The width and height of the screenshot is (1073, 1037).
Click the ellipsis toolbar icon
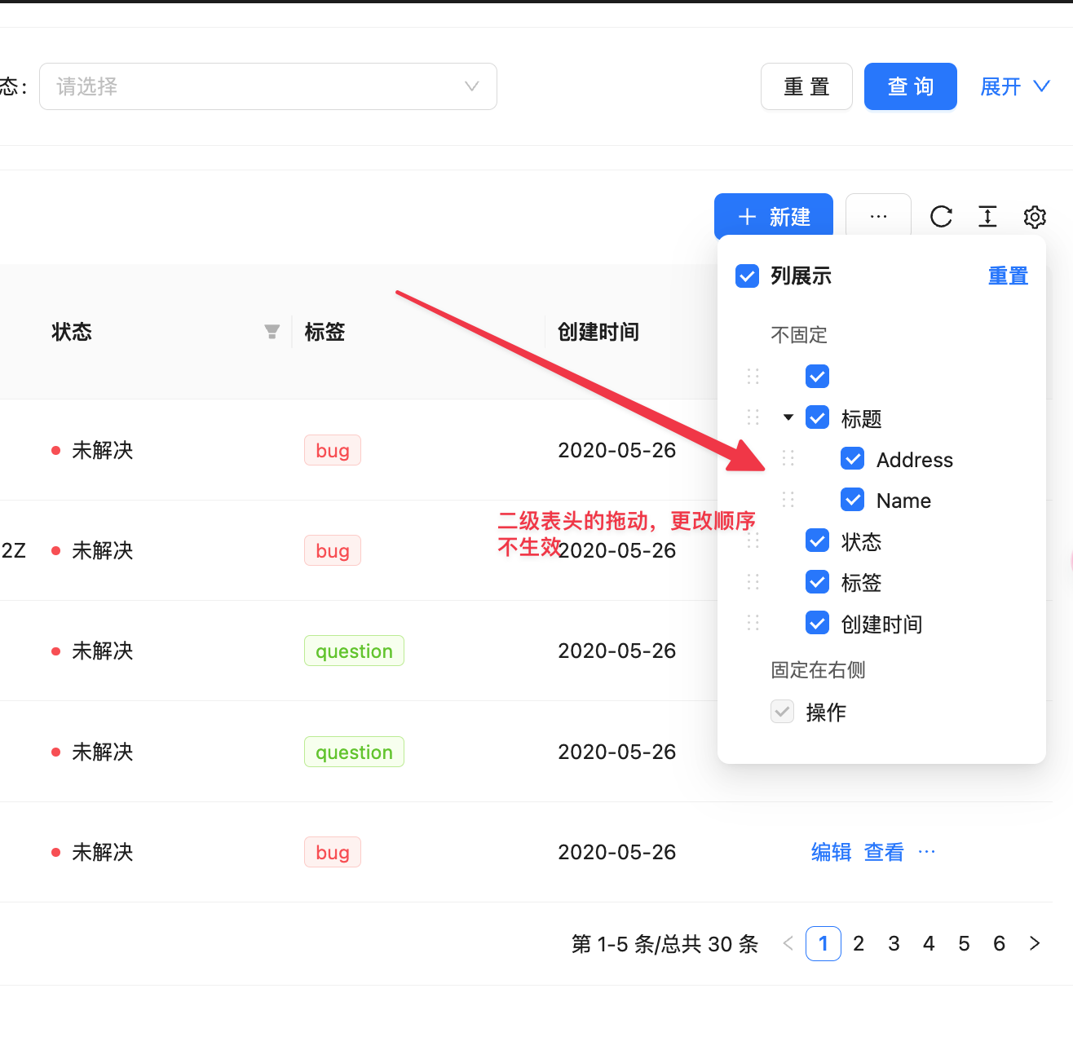878,217
